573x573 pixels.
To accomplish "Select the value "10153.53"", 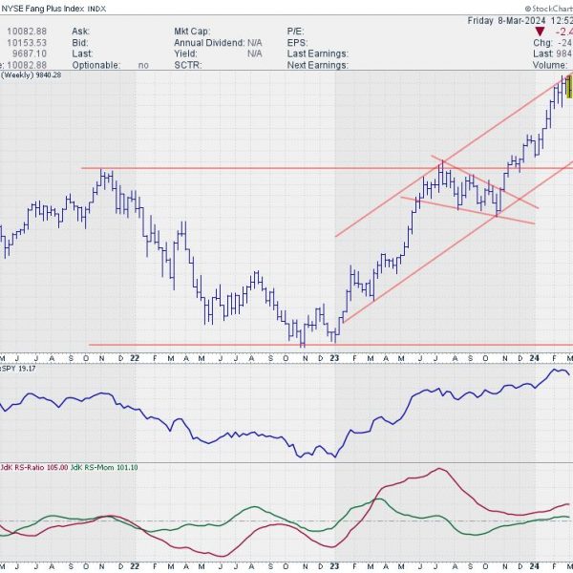I will click(x=27, y=43).
